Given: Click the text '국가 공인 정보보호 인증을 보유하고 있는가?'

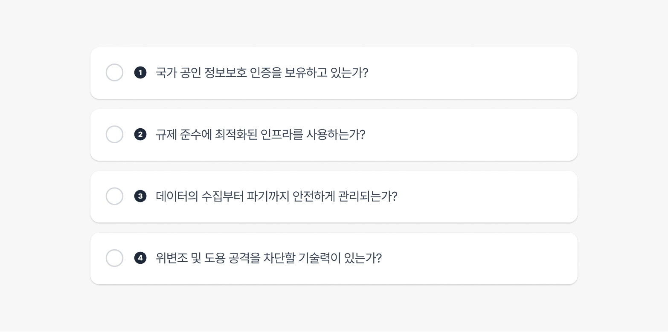Looking at the screenshot, I should 261,73.
